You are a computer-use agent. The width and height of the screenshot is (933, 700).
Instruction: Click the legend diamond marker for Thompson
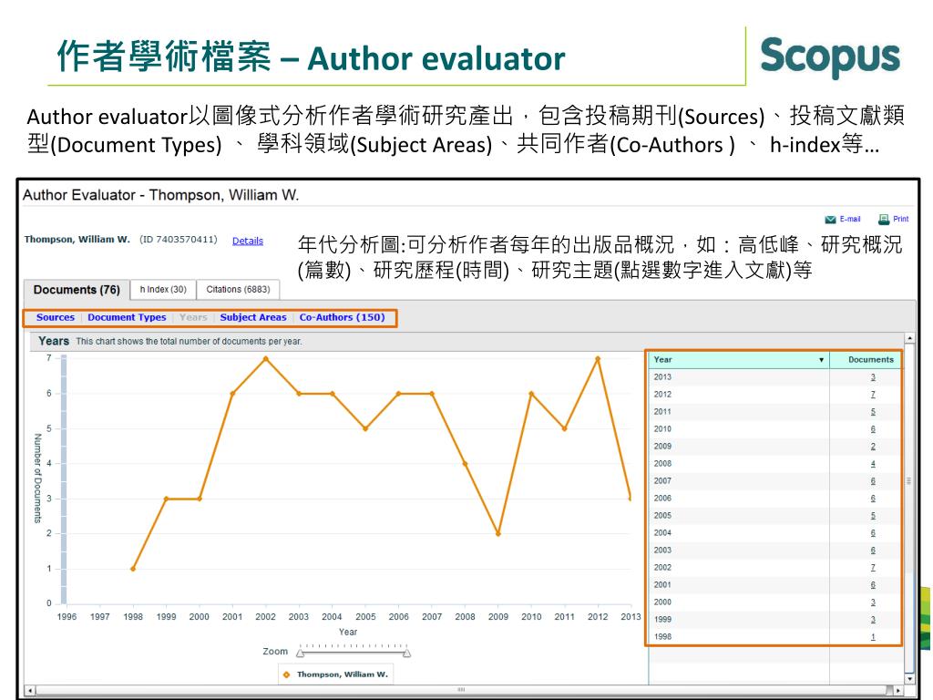pyautogui.click(x=287, y=674)
